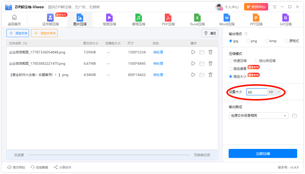Select file name 企业微信截图_17803882221470.png
Viewport: 305px width, 174px height.
click(x=37, y=63)
